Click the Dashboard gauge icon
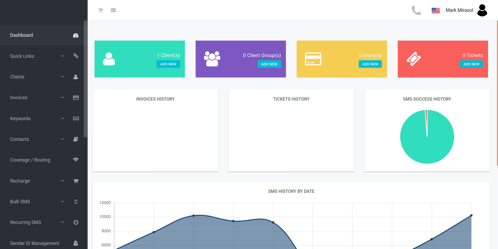This screenshot has width=498, height=249. [76, 35]
